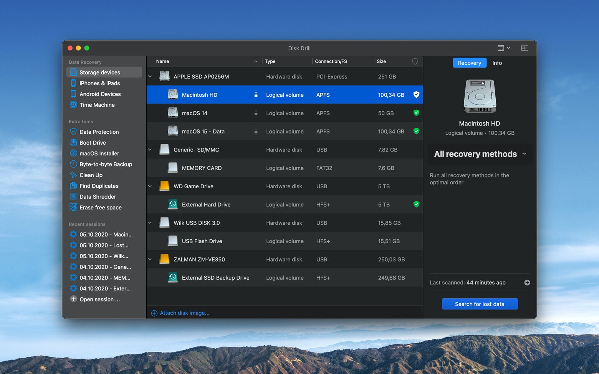Select the macOS 15 - Data drive icon
Image resolution: width=599 pixels, height=374 pixels.
pos(173,131)
